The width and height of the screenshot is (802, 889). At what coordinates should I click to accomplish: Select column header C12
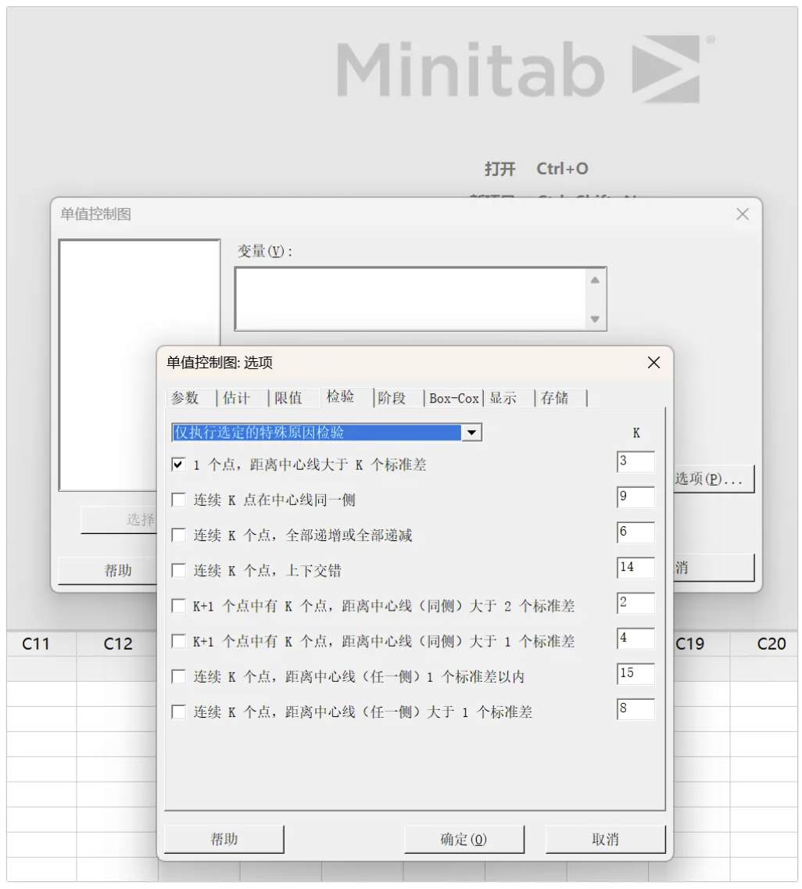click(118, 643)
